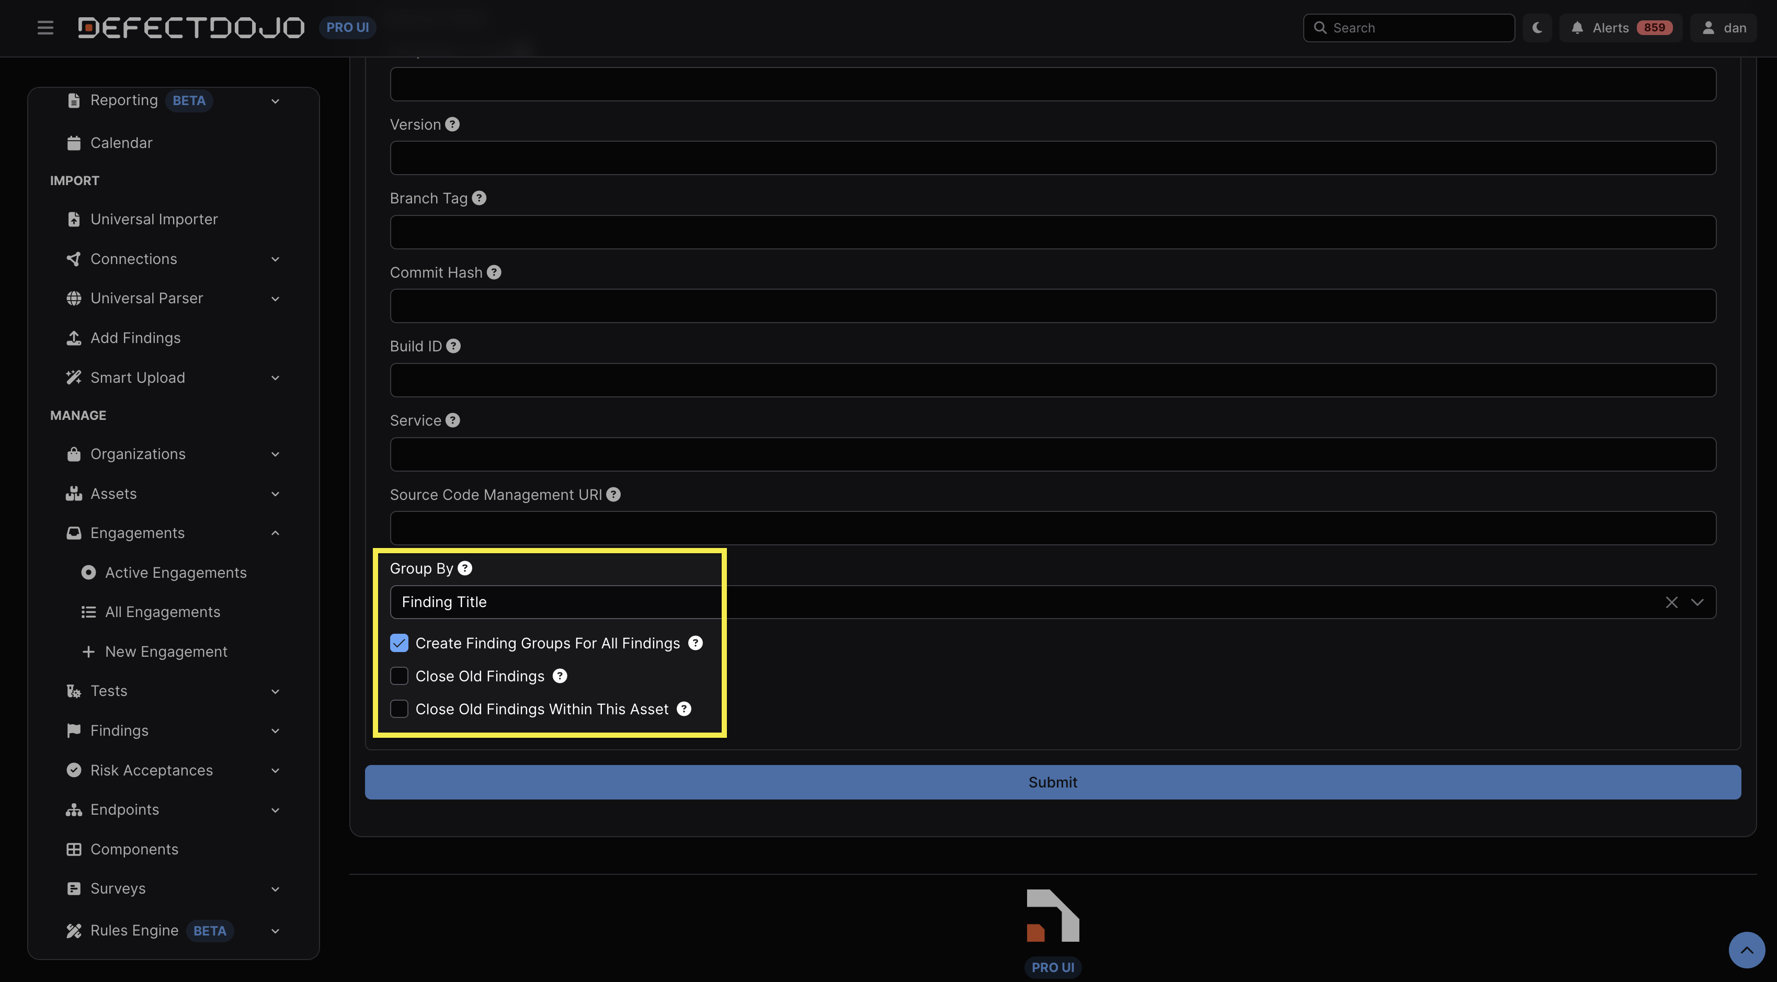
Task: Click the Components grid icon
Action: (x=74, y=850)
